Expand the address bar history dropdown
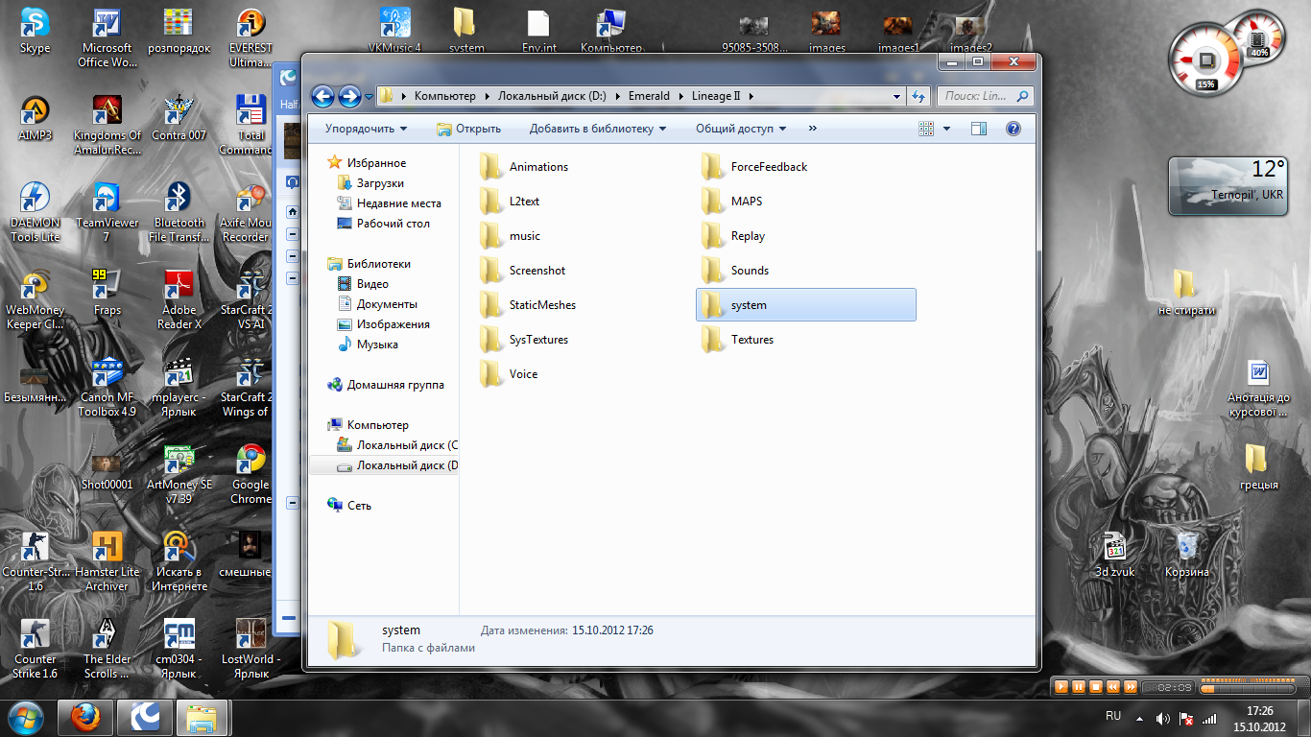Screen dimensions: 1311x737 (896, 96)
